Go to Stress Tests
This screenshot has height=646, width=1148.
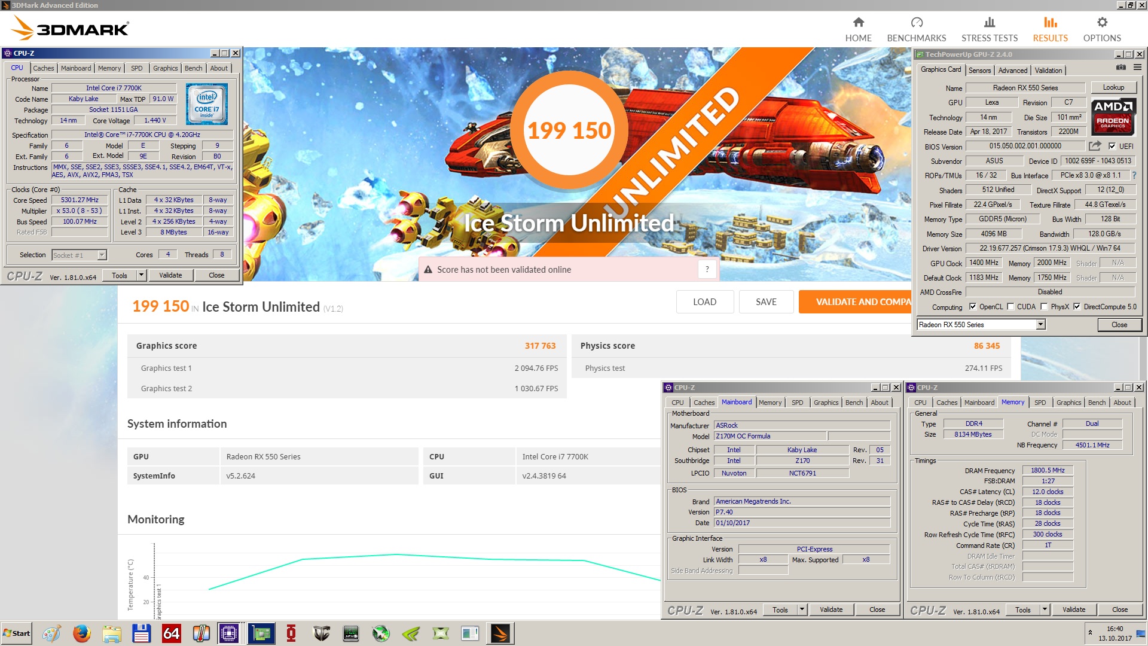coord(989,29)
